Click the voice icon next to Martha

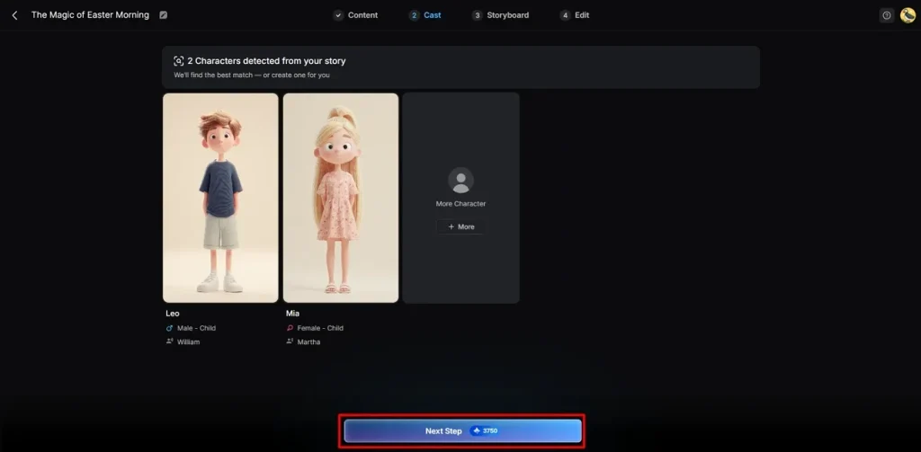[x=290, y=341]
